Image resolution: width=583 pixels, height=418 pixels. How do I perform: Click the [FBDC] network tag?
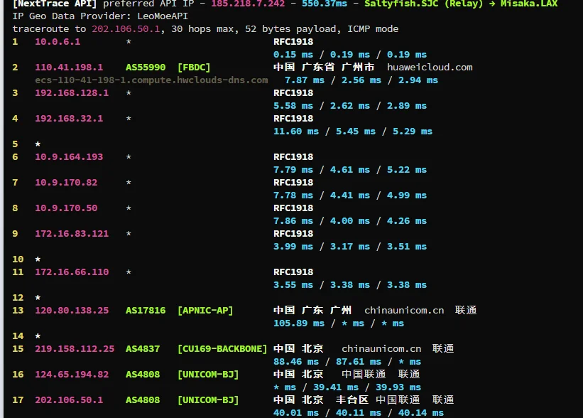pos(194,68)
